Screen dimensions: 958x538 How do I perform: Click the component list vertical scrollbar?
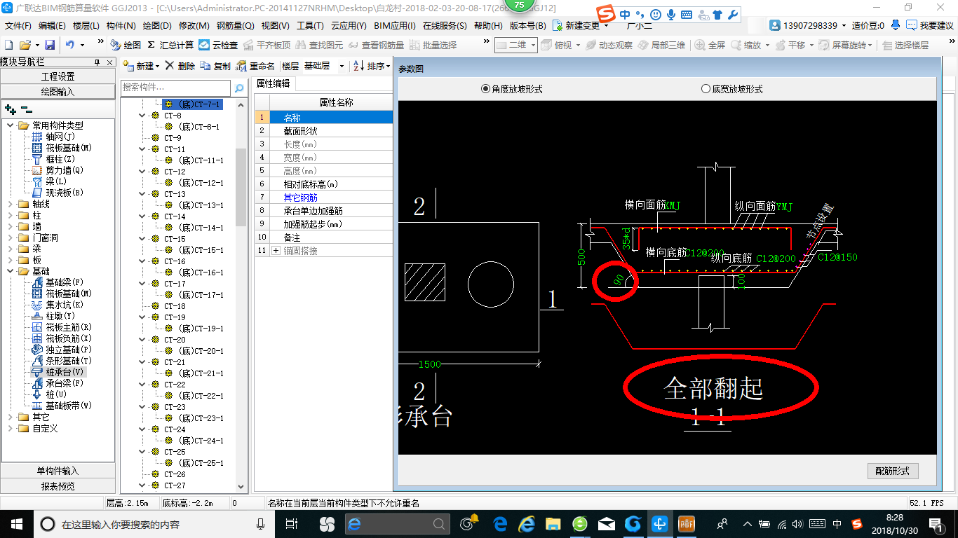click(x=241, y=187)
